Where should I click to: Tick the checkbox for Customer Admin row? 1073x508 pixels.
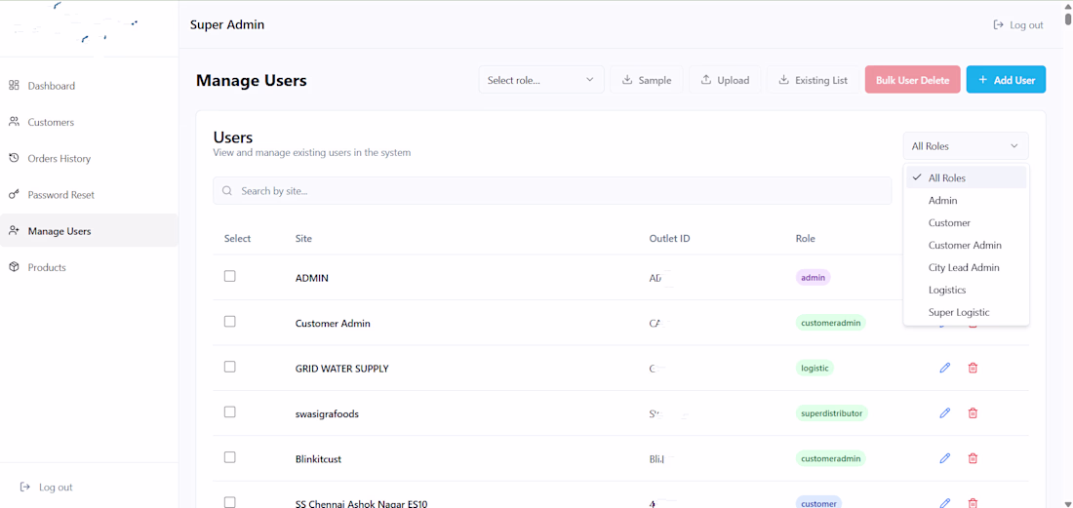pyautogui.click(x=230, y=322)
